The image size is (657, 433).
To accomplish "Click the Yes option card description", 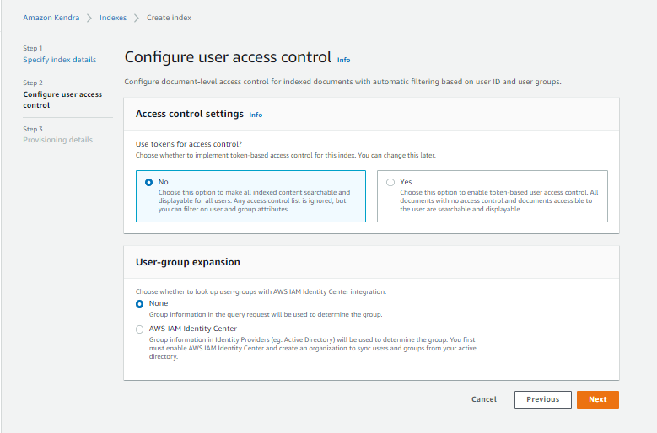I will 498,200.
